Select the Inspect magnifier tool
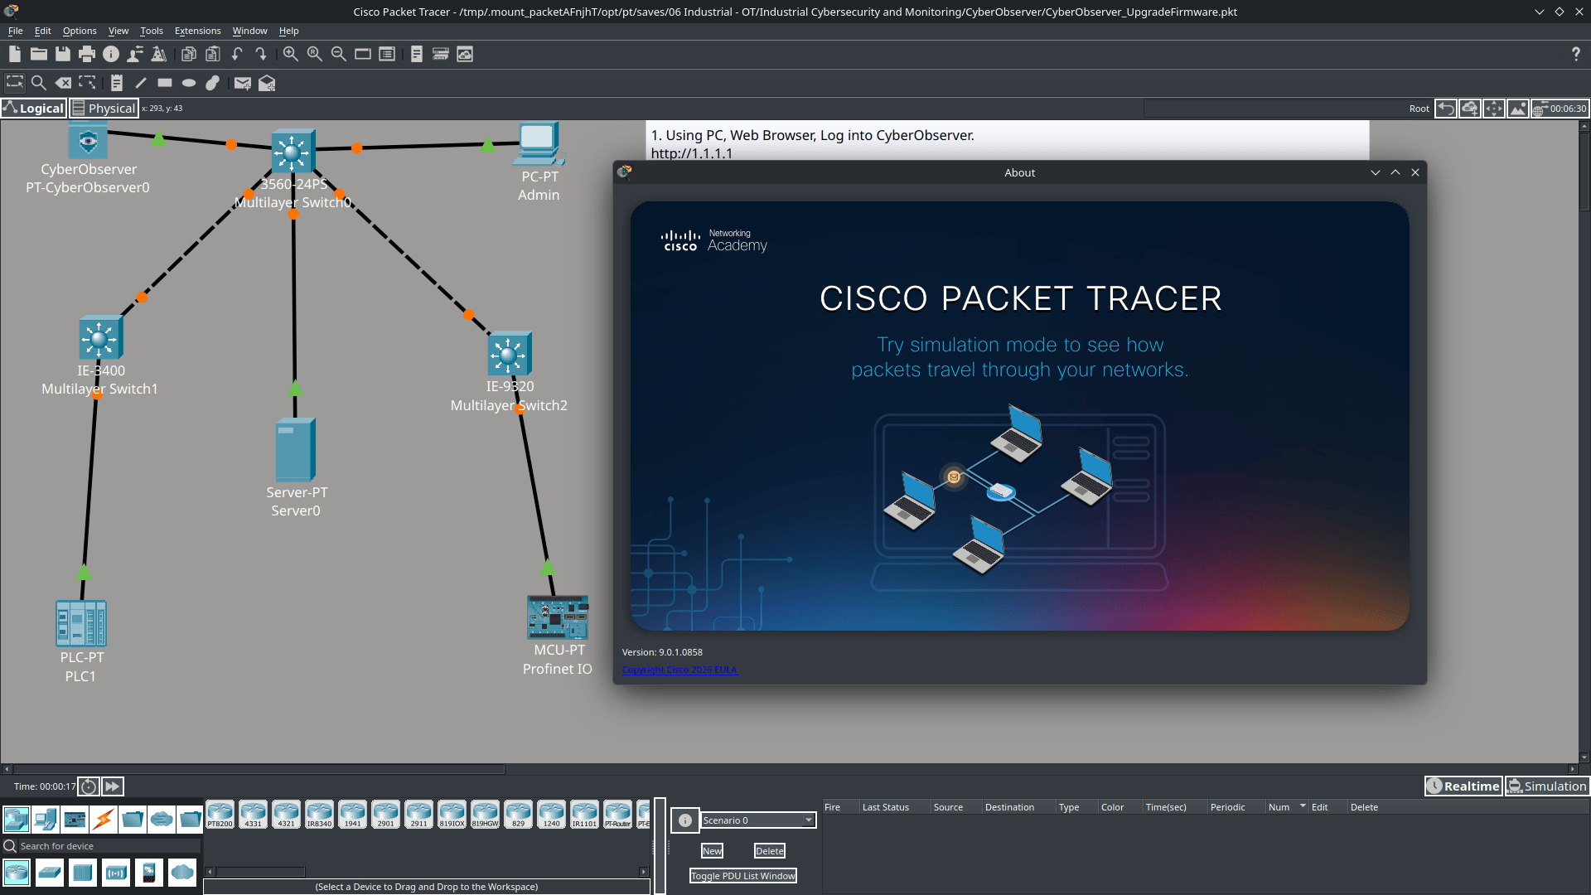This screenshot has width=1591, height=895. point(38,83)
